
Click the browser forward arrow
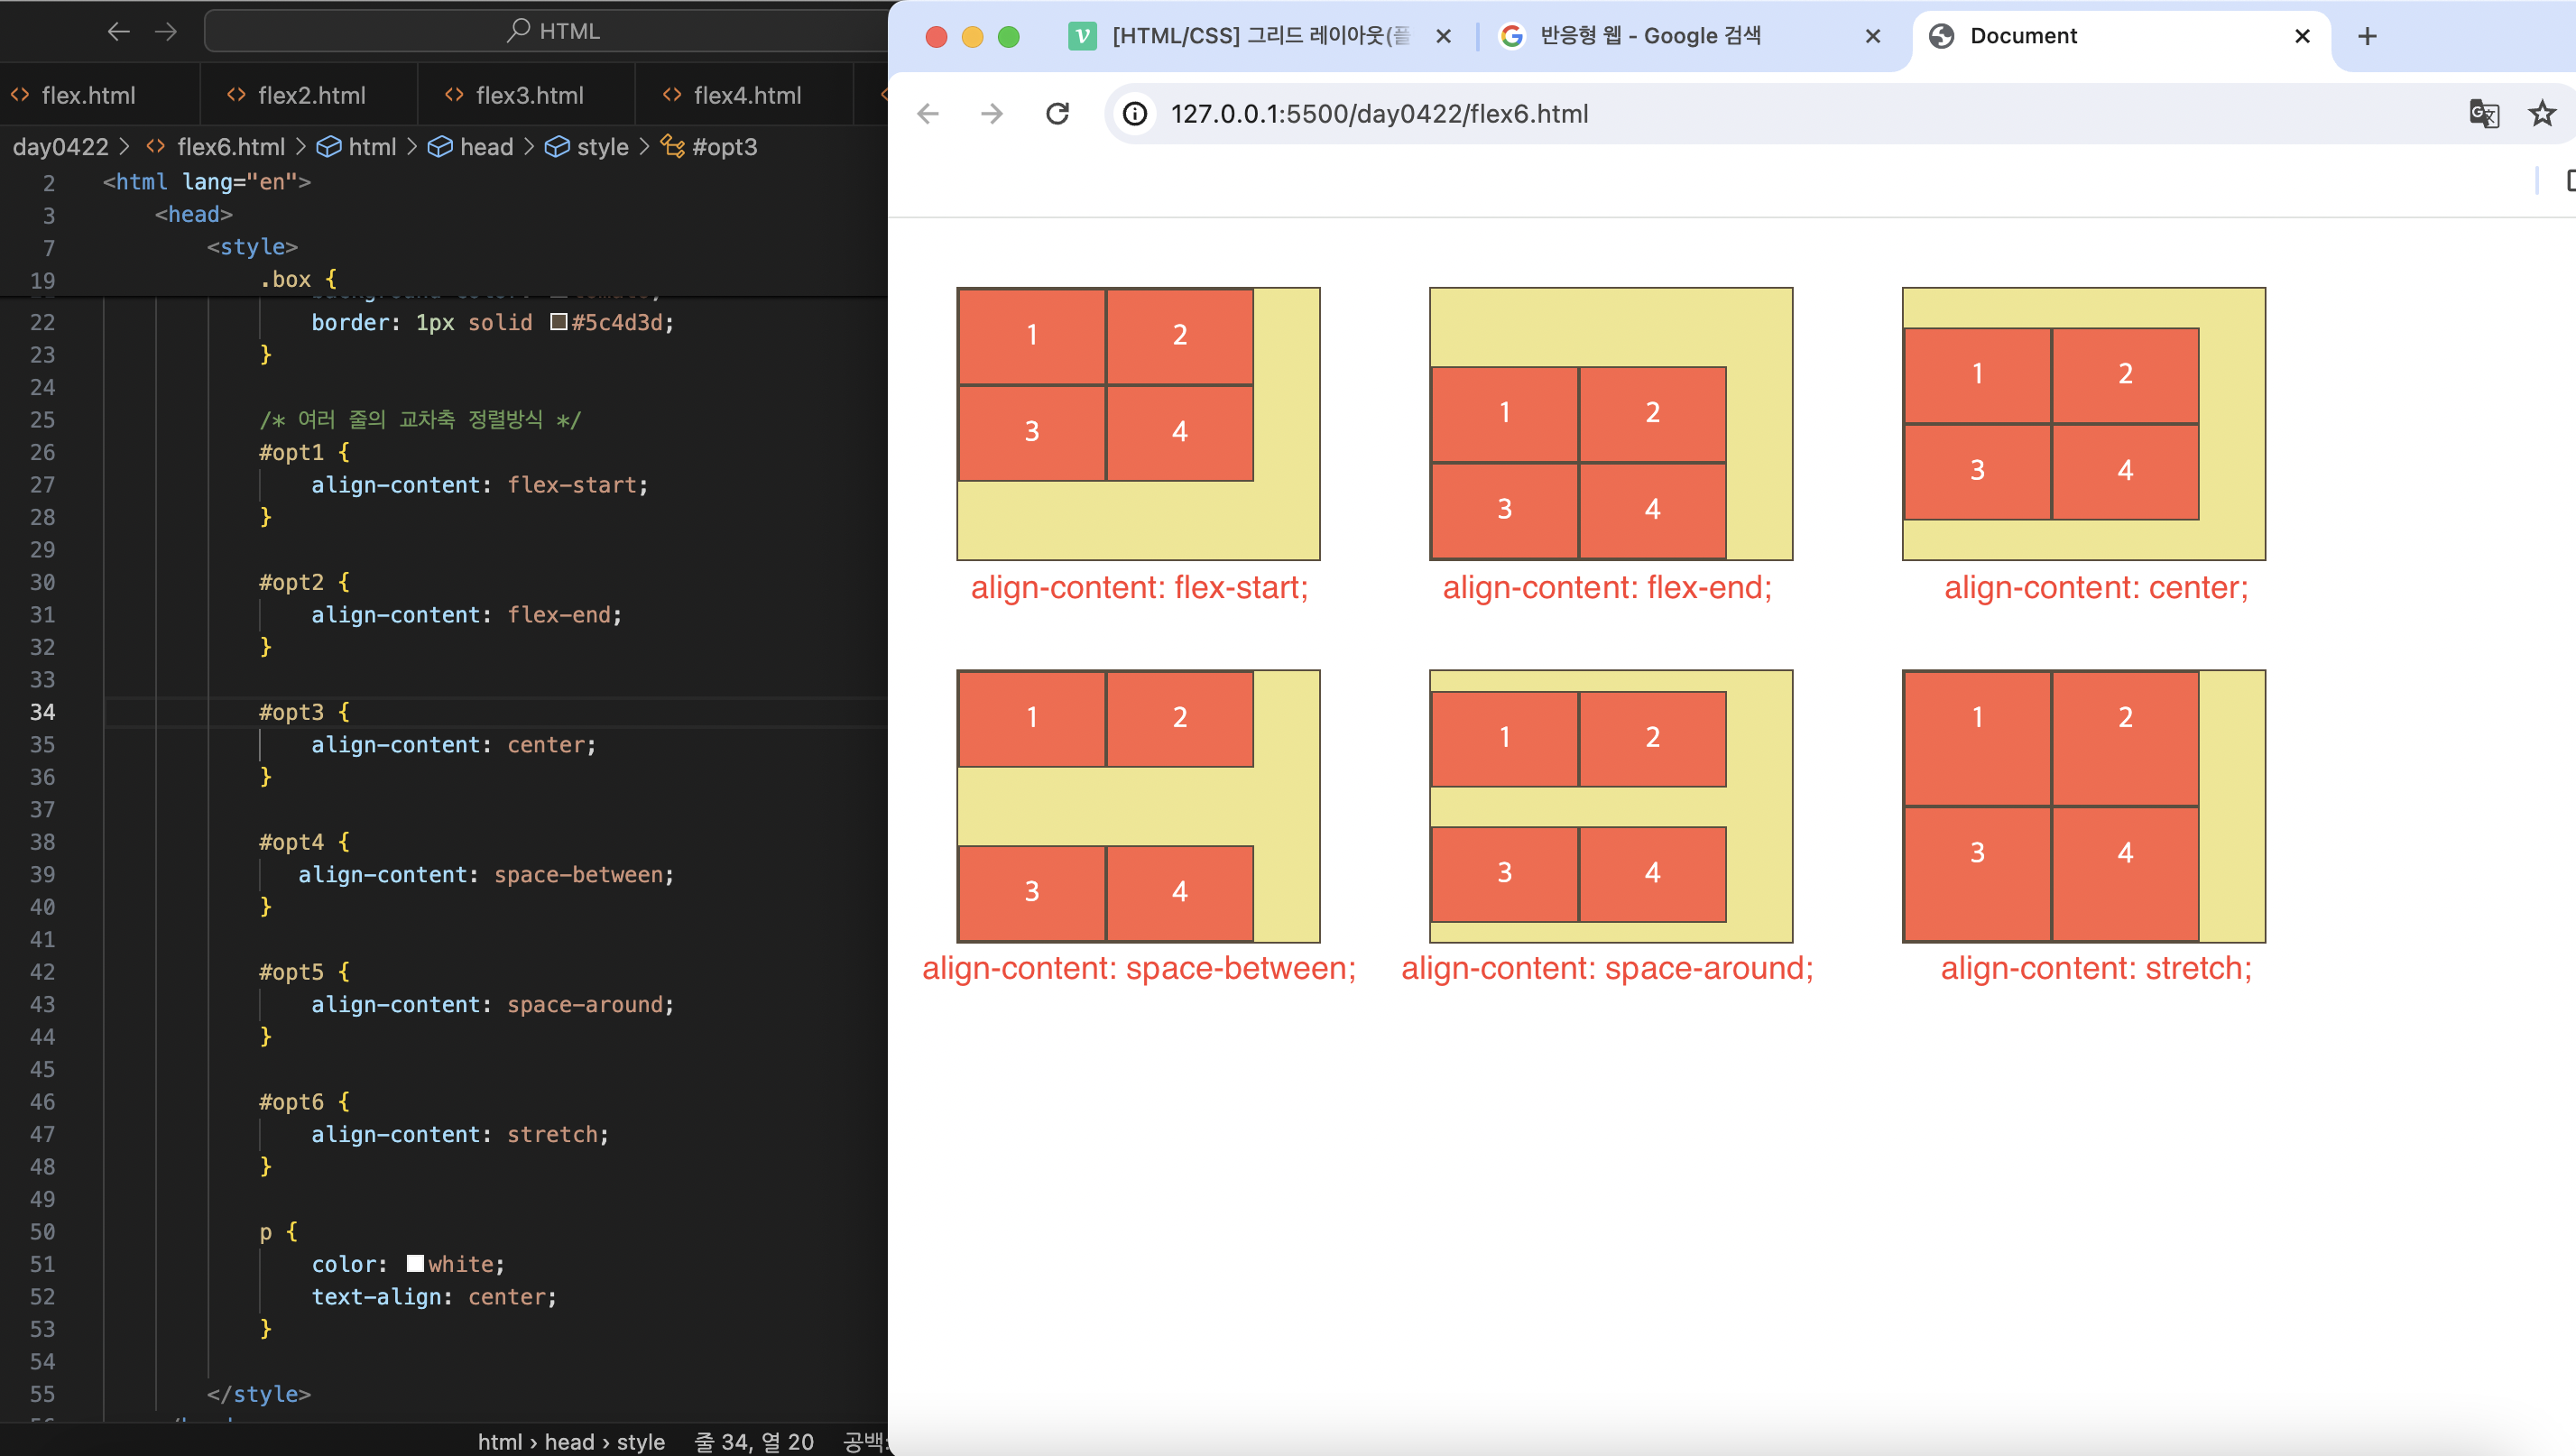(x=991, y=114)
